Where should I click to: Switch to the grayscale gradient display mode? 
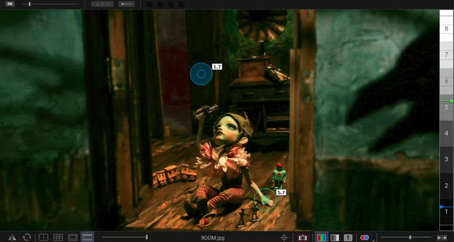click(x=335, y=238)
